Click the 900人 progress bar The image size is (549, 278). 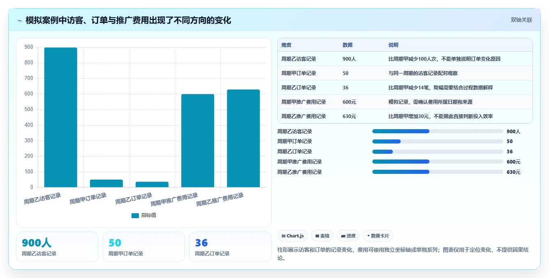[438, 131]
